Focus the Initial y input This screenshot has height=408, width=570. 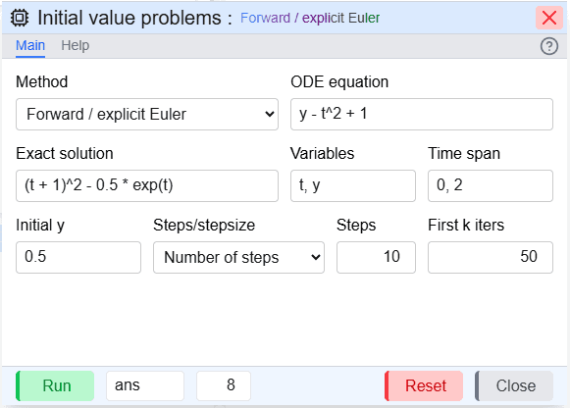pyautogui.click(x=78, y=257)
